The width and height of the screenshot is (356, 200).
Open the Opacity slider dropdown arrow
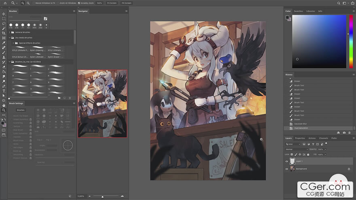coord(325,149)
